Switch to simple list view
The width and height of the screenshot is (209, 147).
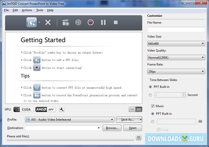132,109
